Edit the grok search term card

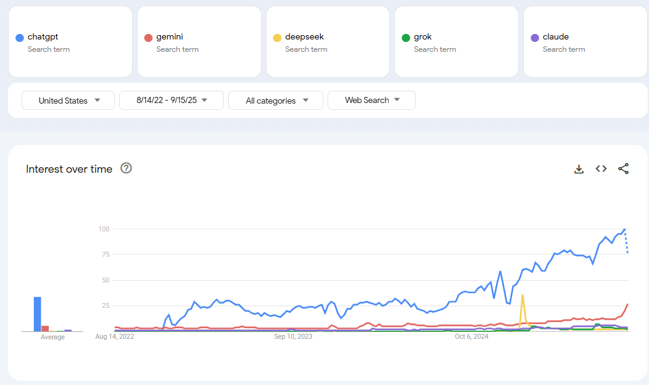click(457, 41)
